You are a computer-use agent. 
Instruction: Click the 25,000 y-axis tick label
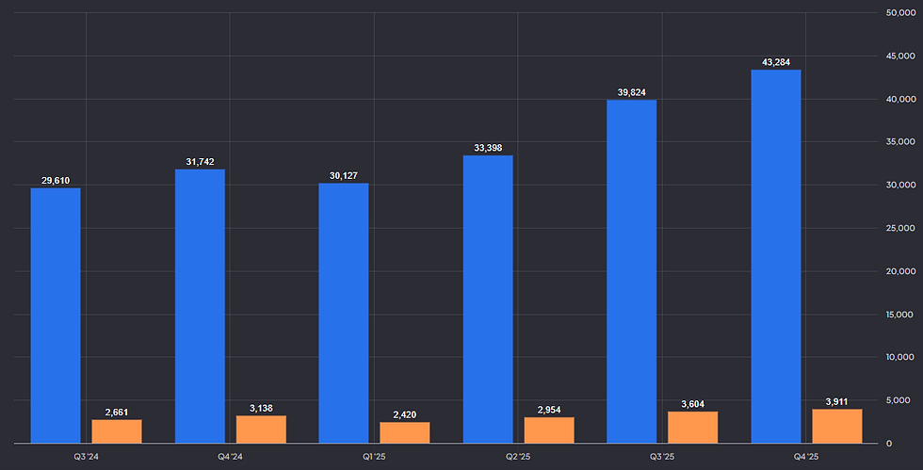900,228
